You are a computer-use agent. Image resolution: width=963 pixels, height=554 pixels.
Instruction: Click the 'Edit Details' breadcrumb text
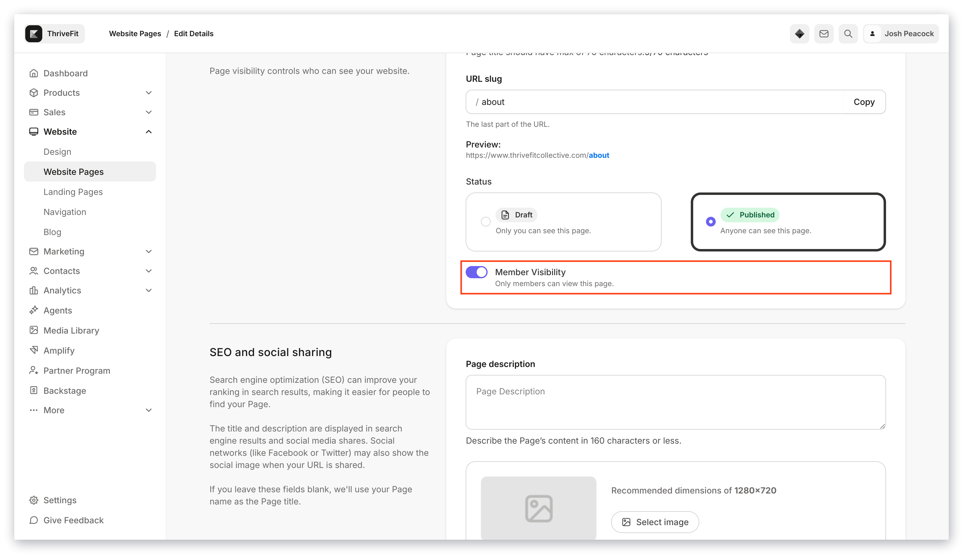[x=194, y=33]
